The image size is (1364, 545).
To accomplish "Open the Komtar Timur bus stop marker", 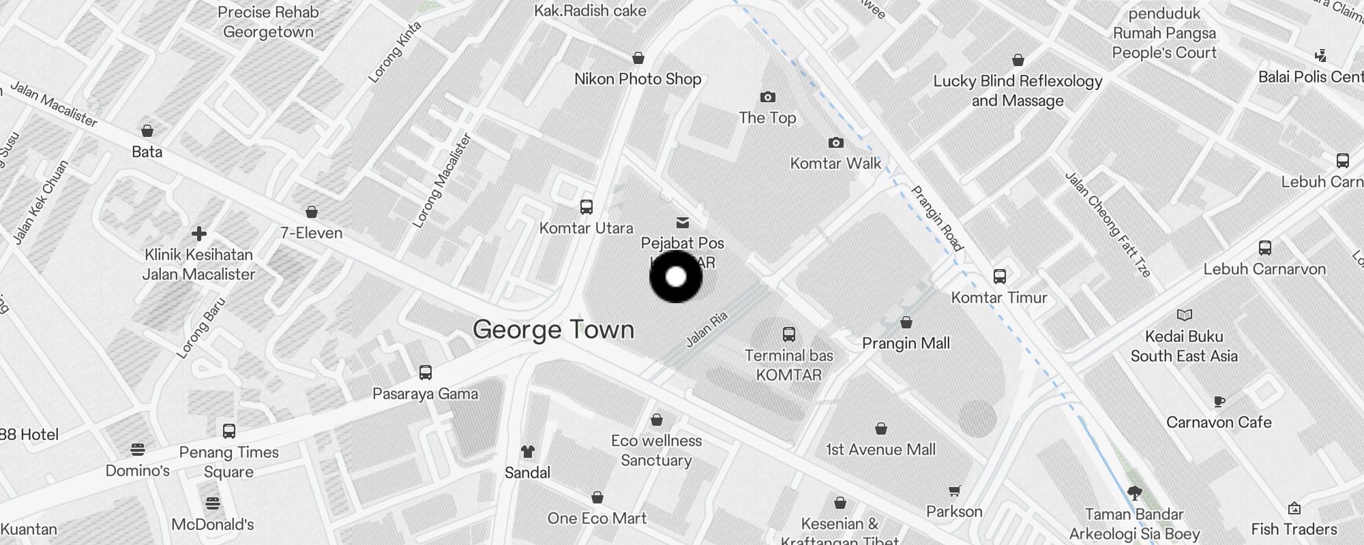I will click(1000, 277).
